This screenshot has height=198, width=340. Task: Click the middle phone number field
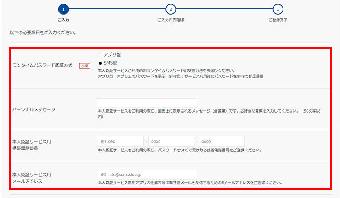(171, 142)
